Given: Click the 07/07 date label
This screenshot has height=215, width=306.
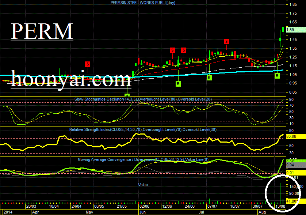Looking at the screenshot, I should 212,206.
